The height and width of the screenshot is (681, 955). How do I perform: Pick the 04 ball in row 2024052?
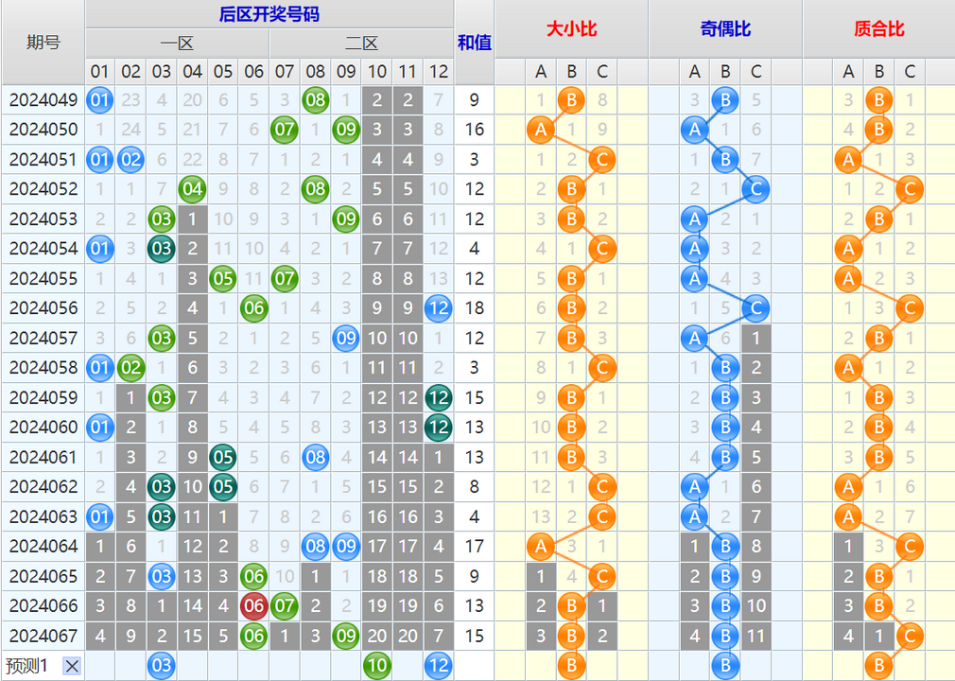click(192, 189)
